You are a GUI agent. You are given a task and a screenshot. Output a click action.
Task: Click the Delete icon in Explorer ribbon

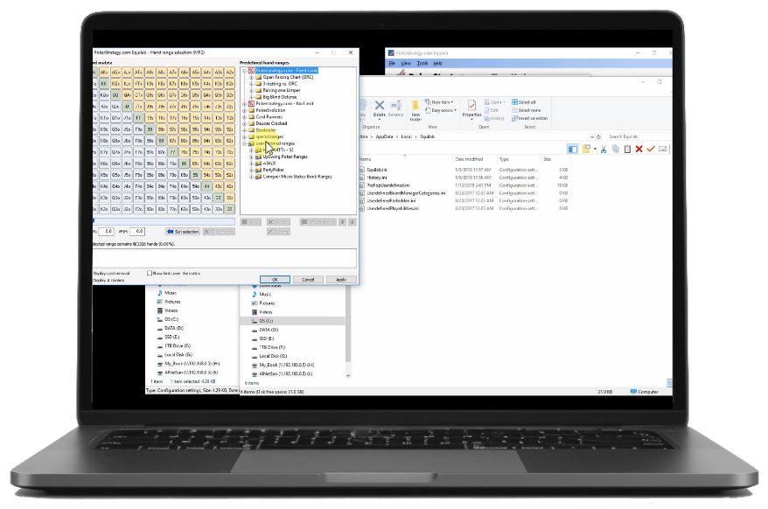[379, 108]
